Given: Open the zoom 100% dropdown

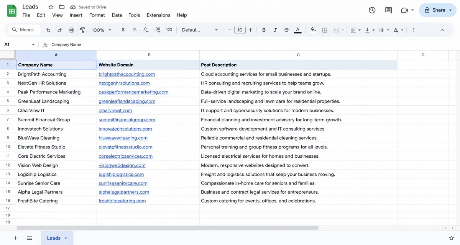Looking at the screenshot, I should [101, 30].
